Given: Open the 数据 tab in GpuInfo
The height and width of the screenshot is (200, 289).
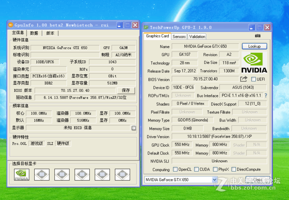Looking at the screenshot, I should point(34,33).
